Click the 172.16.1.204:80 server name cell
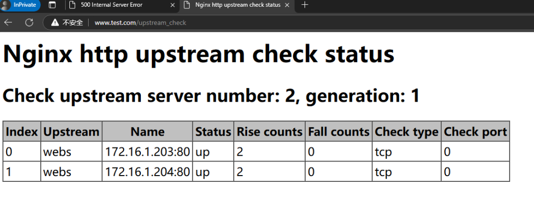The width and height of the screenshot is (534, 210). [147, 172]
